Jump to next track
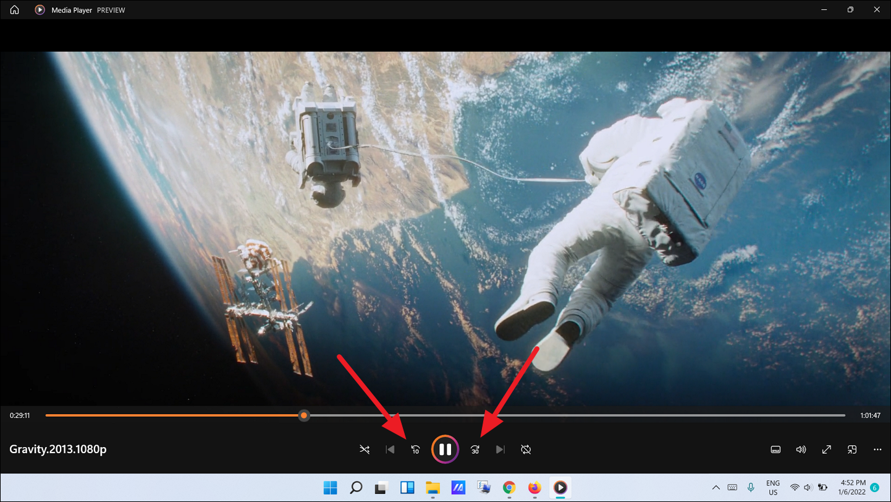891x502 pixels. point(500,449)
